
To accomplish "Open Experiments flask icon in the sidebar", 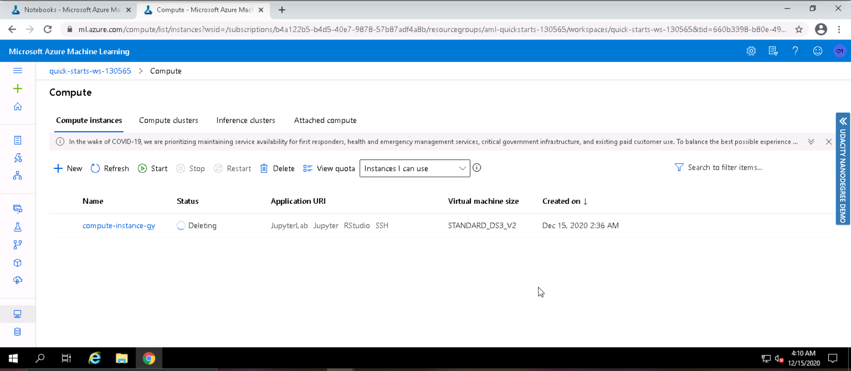I will pyautogui.click(x=18, y=227).
